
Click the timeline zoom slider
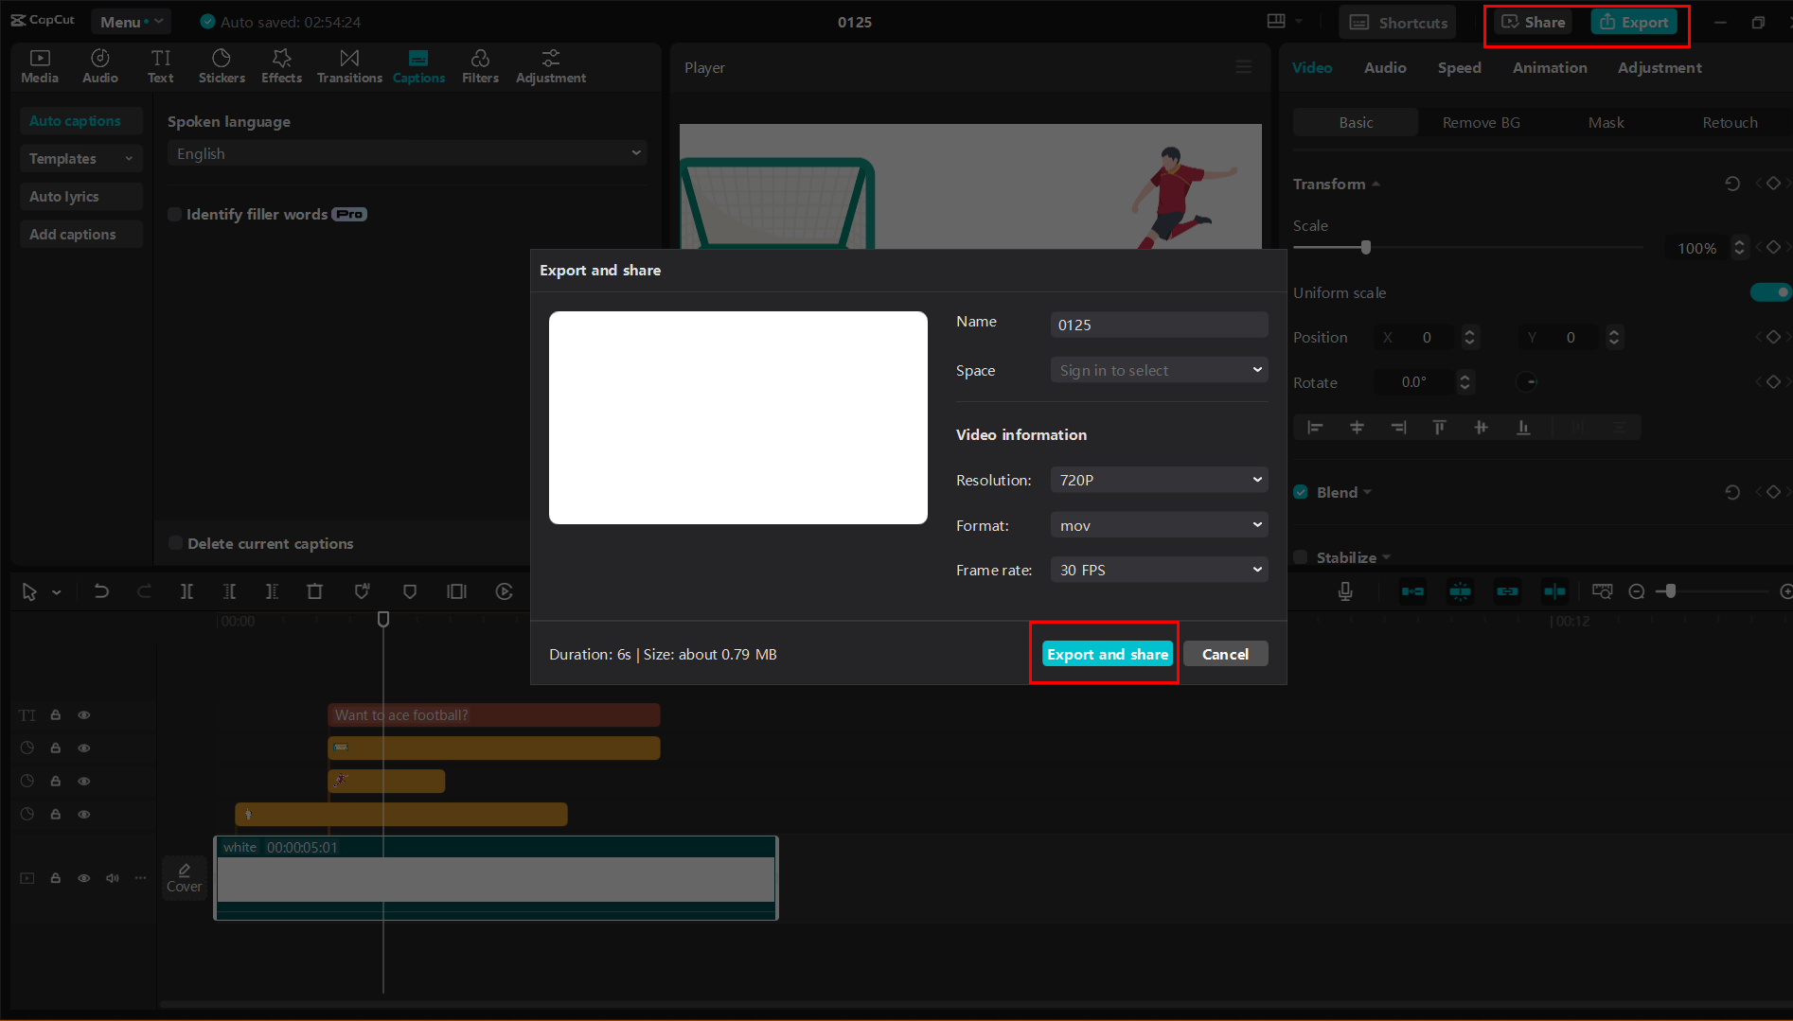pyautogui.click(x=1671, y=590)
